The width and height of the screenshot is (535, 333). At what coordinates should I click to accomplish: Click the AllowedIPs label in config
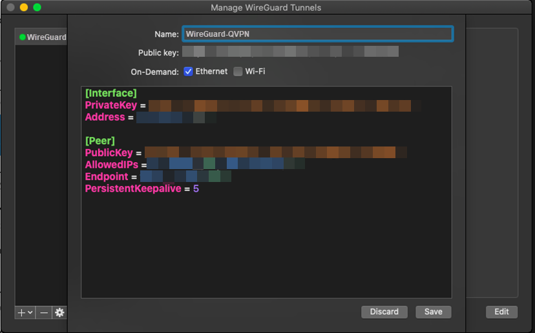click(112, 165)
